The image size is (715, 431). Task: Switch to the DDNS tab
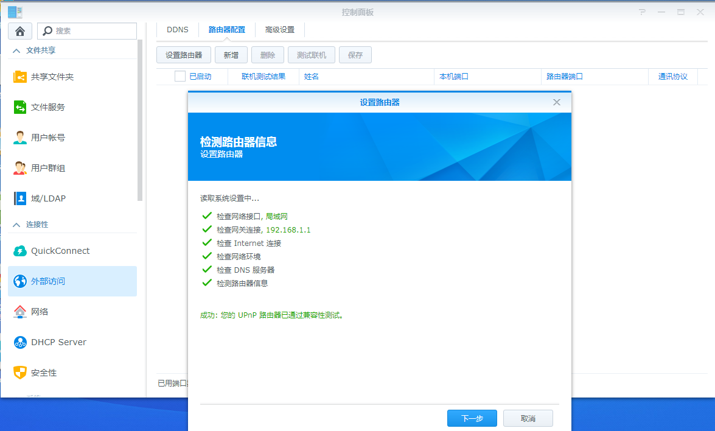pos(176,28)
